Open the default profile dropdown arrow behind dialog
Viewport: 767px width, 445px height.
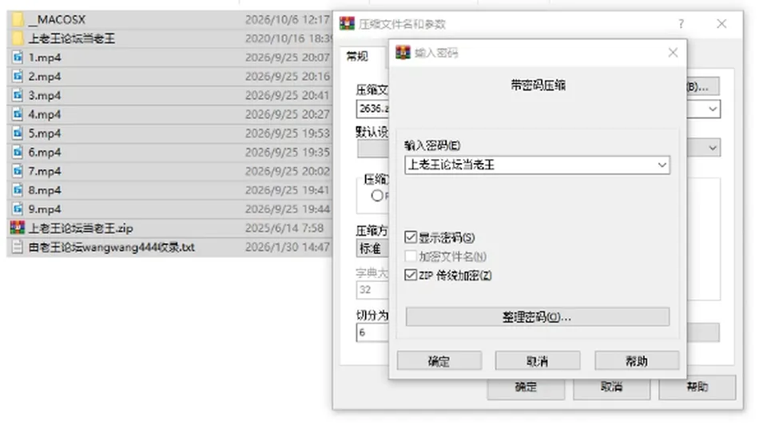pyautogui.click(x=713, y=148)
